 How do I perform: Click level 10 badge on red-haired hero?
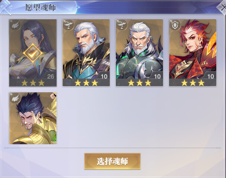210,76
